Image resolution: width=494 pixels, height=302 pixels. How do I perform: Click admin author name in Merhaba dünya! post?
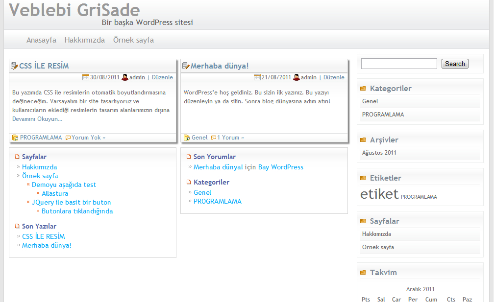pos(308,77)
